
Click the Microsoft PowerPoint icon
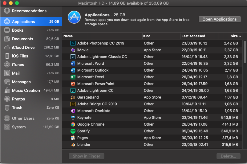coord(73,84)
